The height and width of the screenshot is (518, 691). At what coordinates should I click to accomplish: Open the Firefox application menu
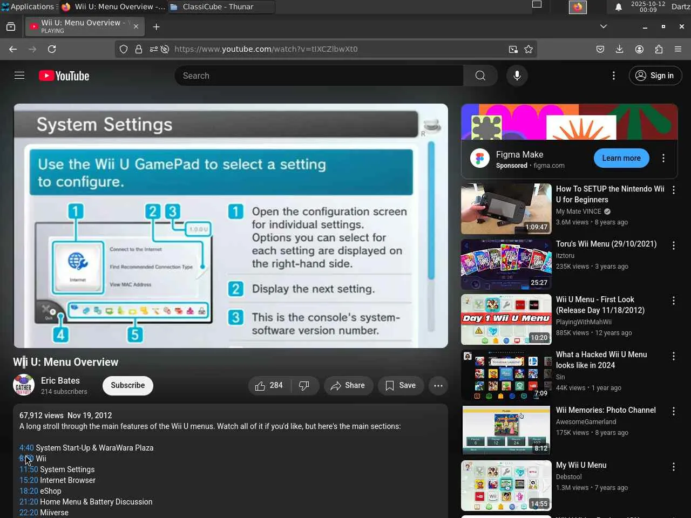pos(678,49)
